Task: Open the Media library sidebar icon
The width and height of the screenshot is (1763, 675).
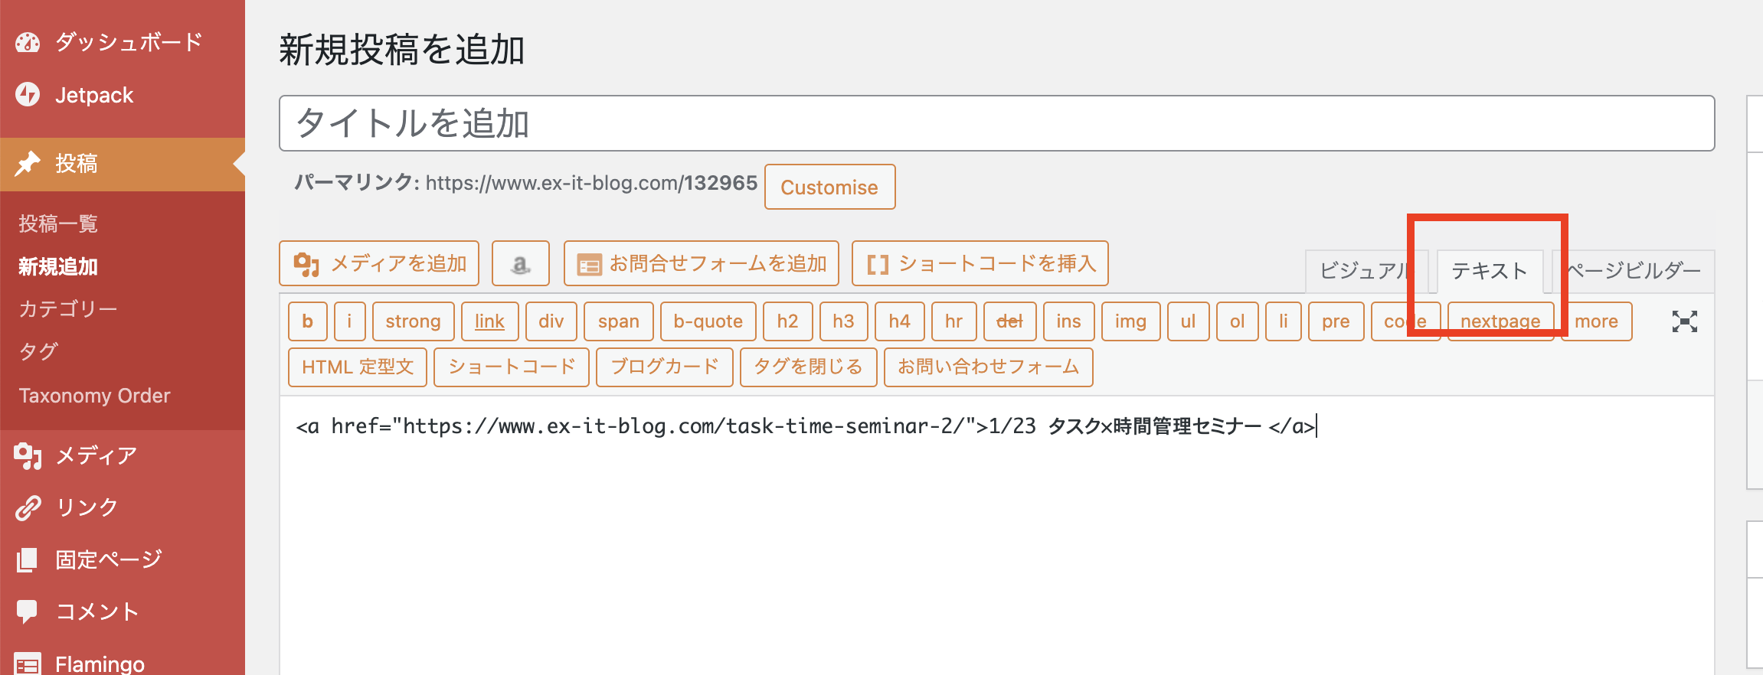Action: point(28,456)
